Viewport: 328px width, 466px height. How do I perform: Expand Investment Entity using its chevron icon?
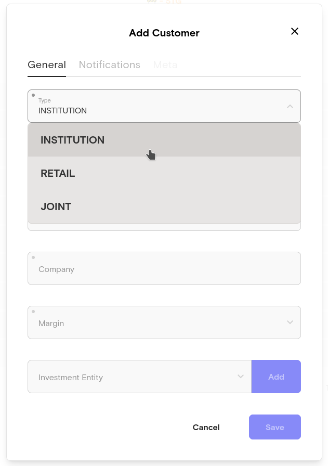coord(241,377)
